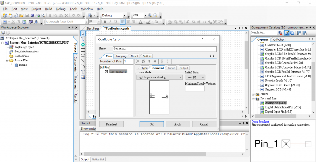Pin the Workspace Explorer panel
This screenshot has height=162, width=316.
click(x=73, y=27)
